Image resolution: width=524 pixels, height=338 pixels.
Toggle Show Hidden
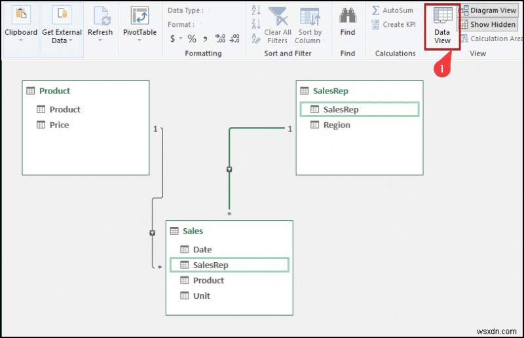pyautogui.click(x=487, y=24)
